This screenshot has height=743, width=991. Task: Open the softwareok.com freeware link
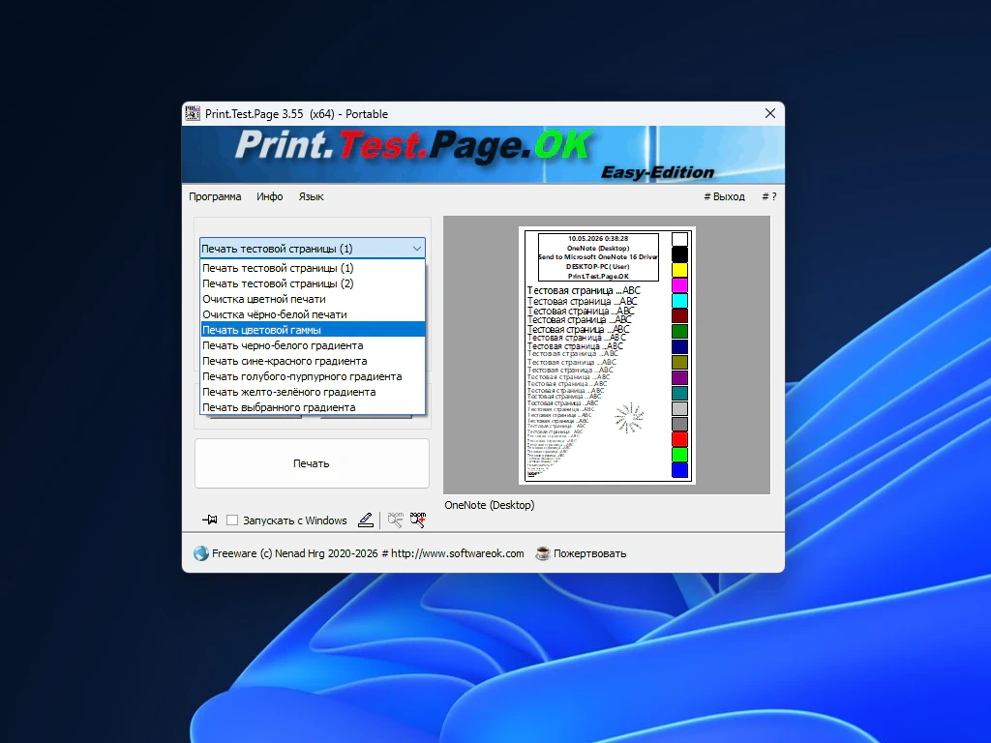pyautogui.click(x=368, y=553)
